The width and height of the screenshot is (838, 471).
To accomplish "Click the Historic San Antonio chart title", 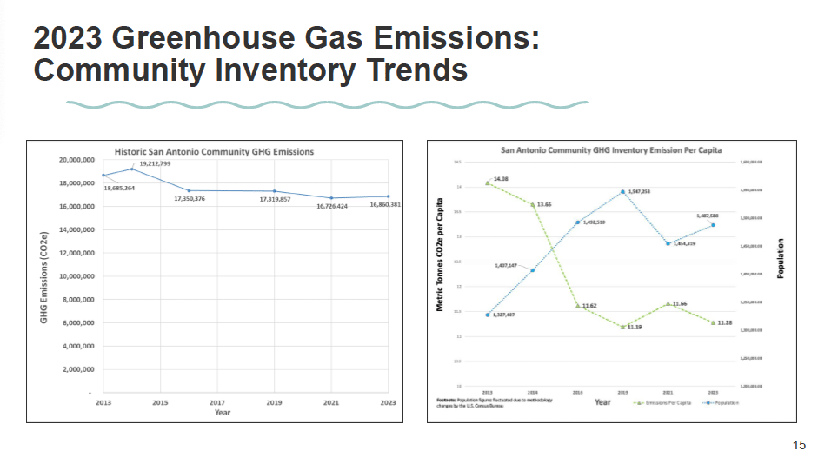I will (214, 151).
